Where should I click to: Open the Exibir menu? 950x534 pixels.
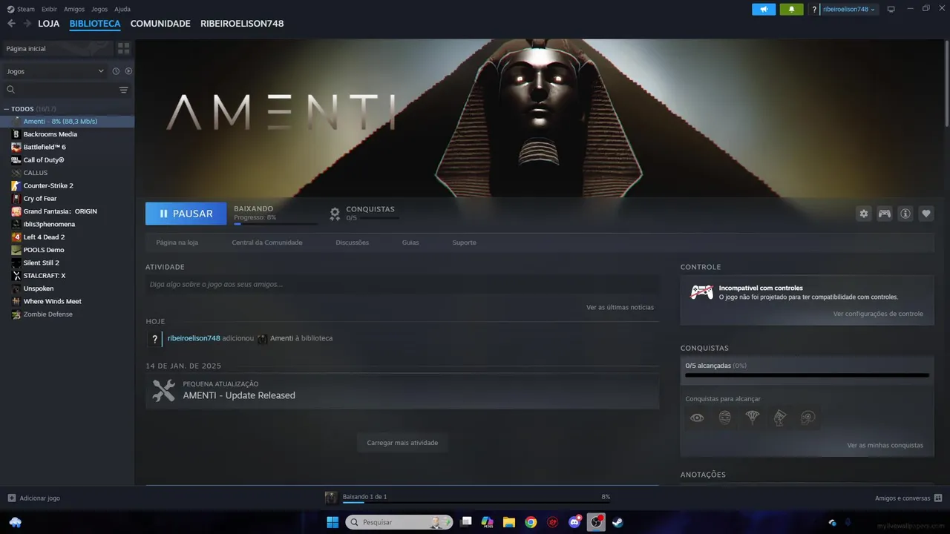coord(49,9)
